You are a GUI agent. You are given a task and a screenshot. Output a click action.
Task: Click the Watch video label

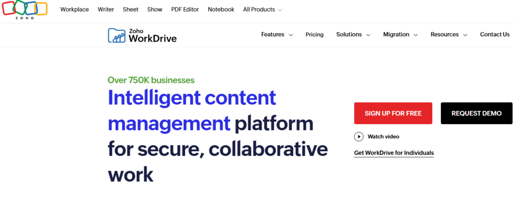(x=383, y=137)
